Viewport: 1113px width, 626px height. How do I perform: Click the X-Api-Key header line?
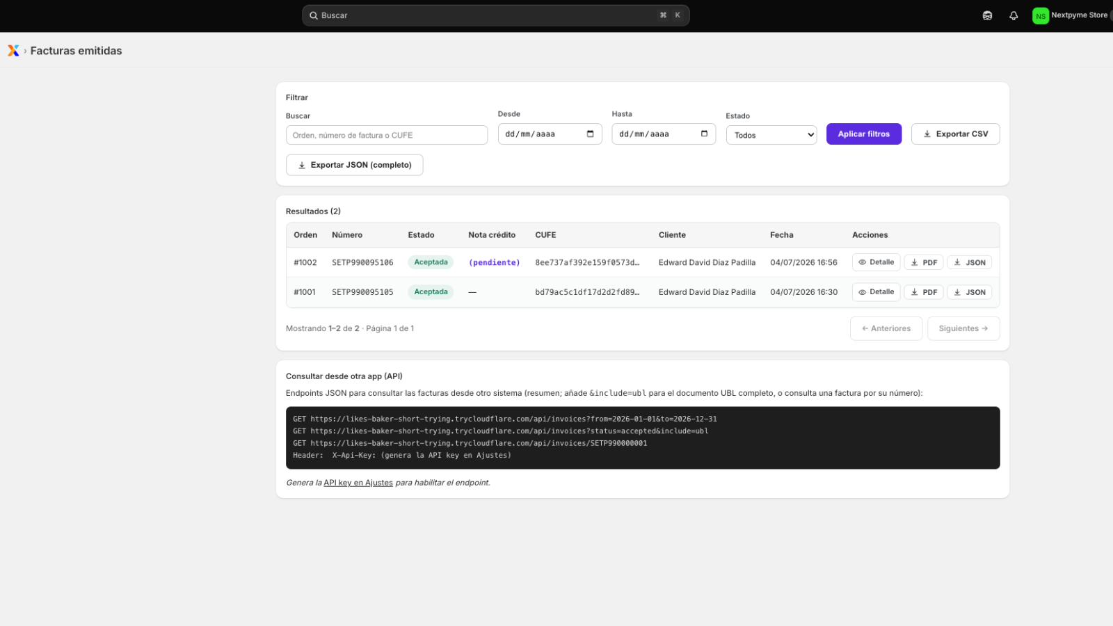click(x=402, y=456)
